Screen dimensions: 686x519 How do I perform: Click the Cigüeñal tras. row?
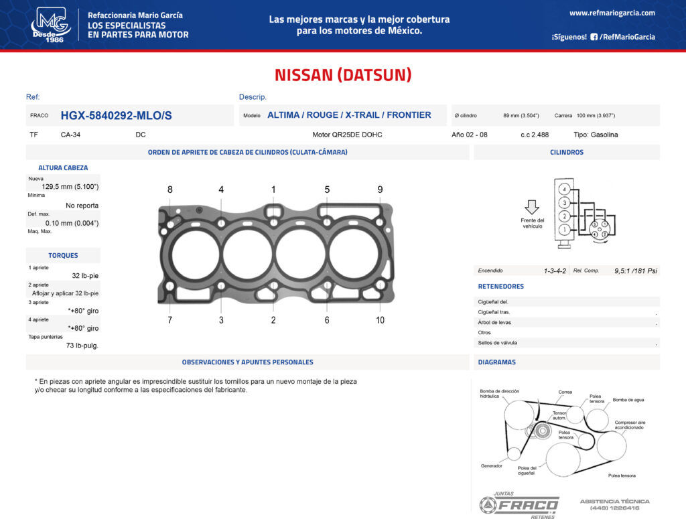[x=567, y=312]
